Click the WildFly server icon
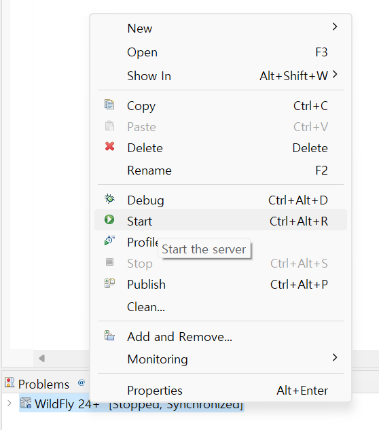 point(26,403)
